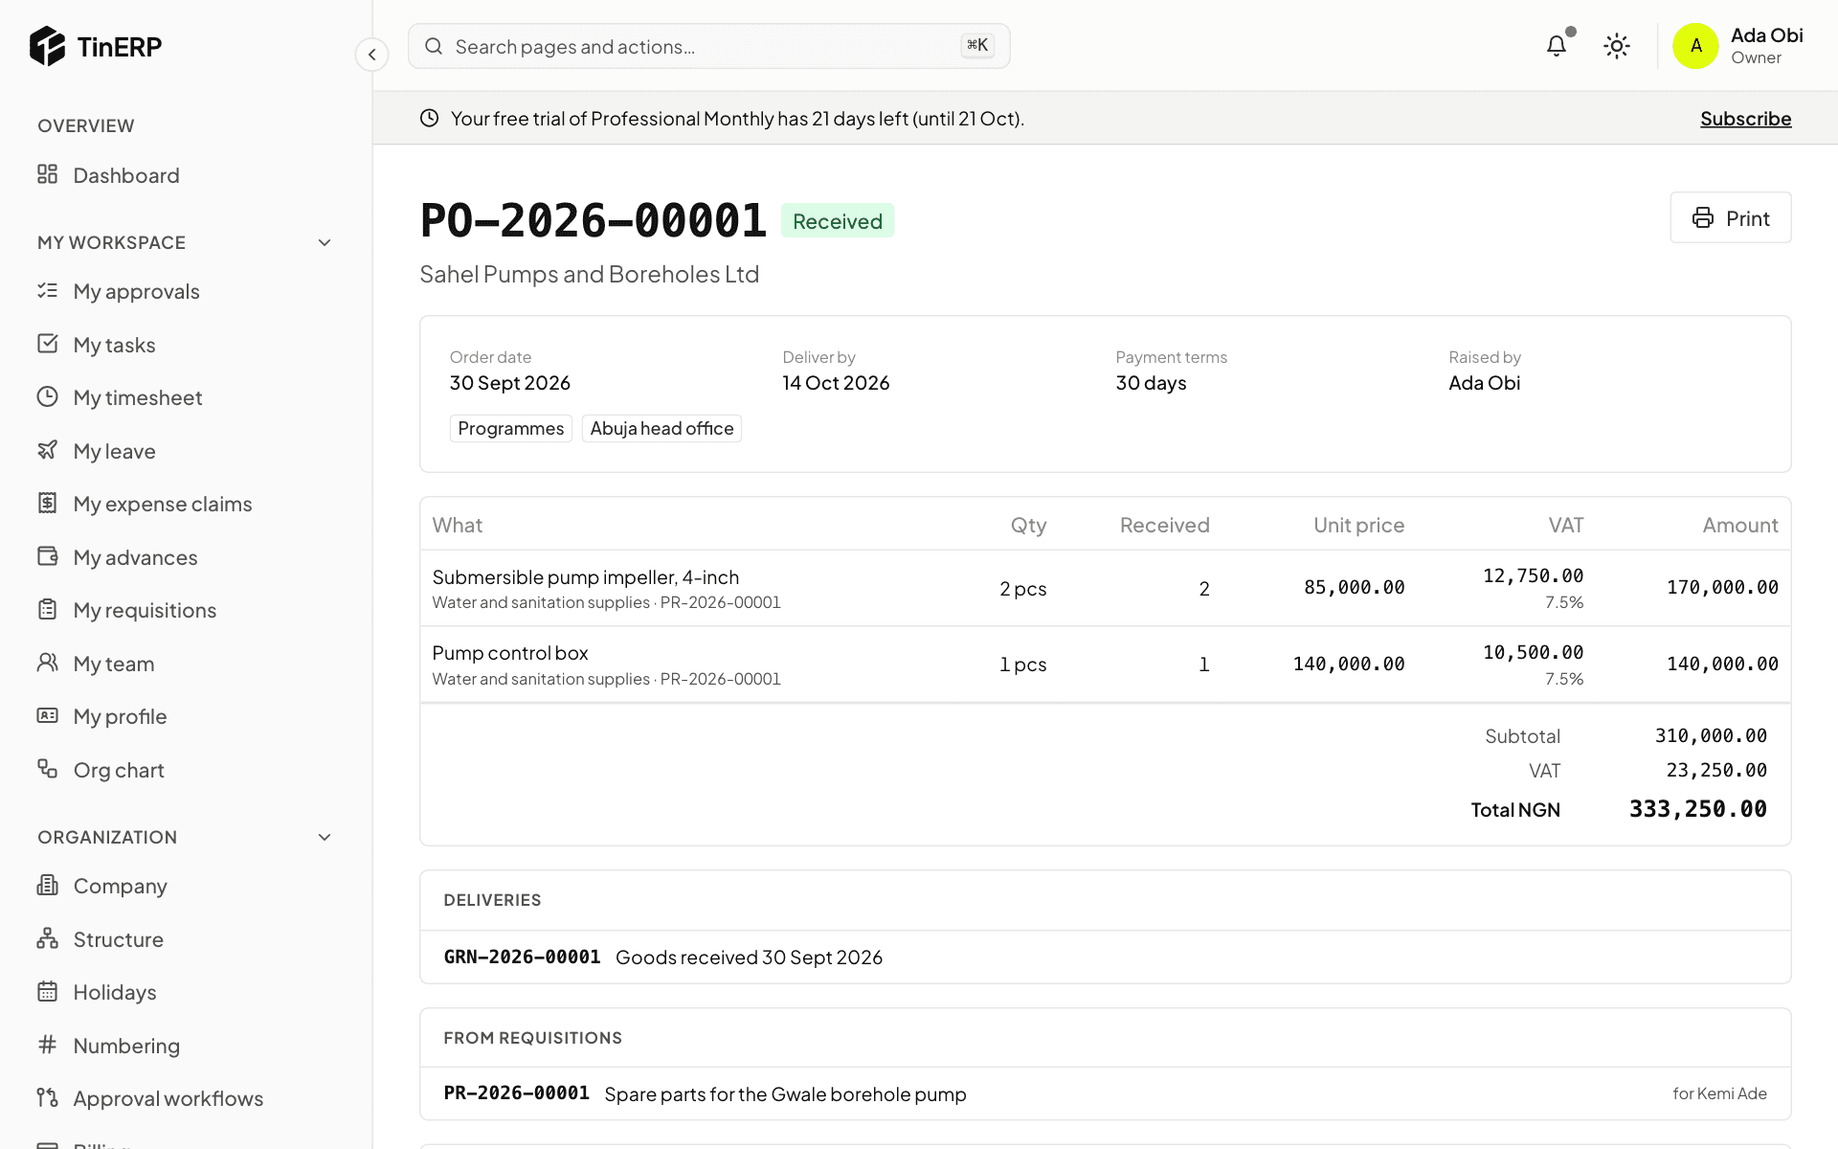Collapse the My Workspace section chevron

pyautogui.click(x=325, y=242)
